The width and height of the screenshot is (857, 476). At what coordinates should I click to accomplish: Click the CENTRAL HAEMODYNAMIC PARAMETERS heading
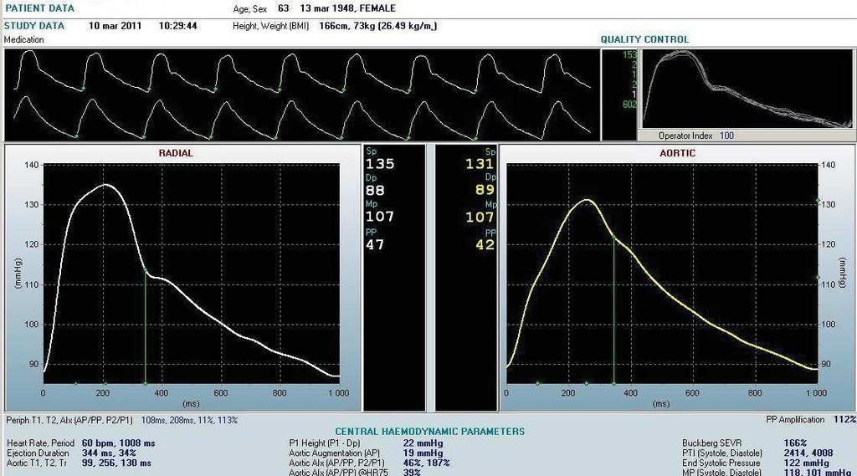429,431
